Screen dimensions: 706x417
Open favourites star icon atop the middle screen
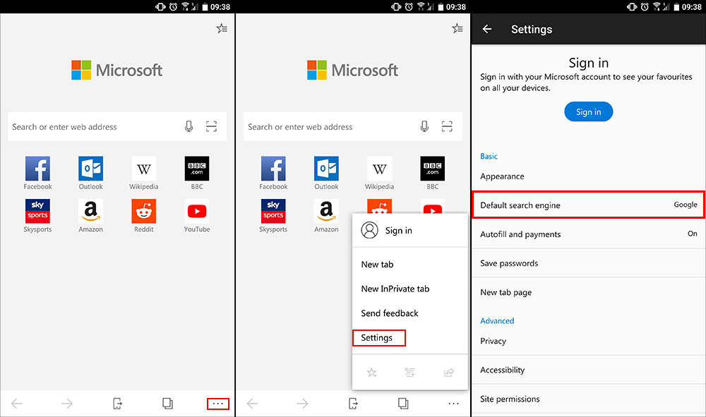pyautogui.click(x=457, y=28)
